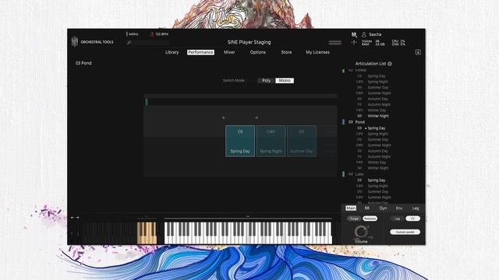Click the user profile icon next to Sascha
Screen dimensions: 499x280
364,34
